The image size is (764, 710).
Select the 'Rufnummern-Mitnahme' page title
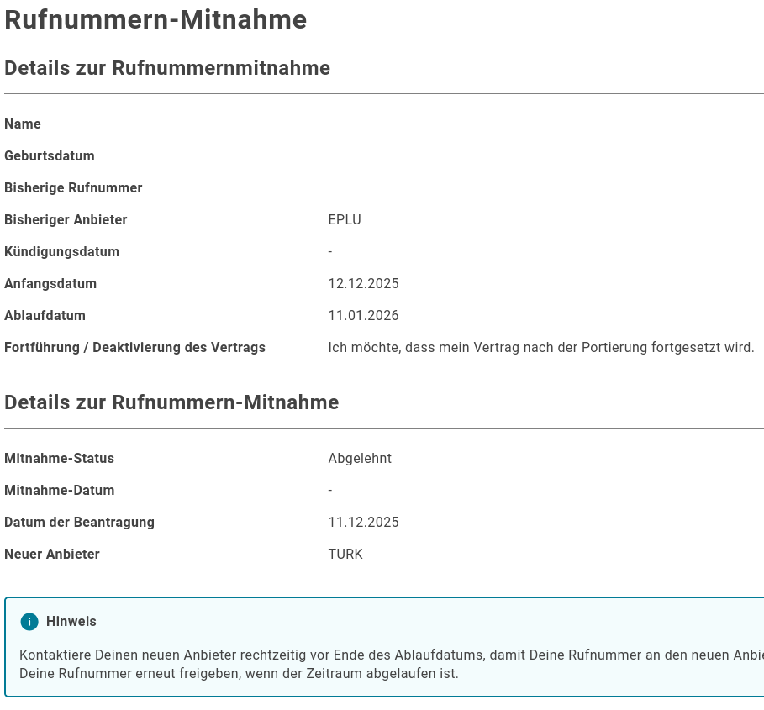tap(155, 20)
